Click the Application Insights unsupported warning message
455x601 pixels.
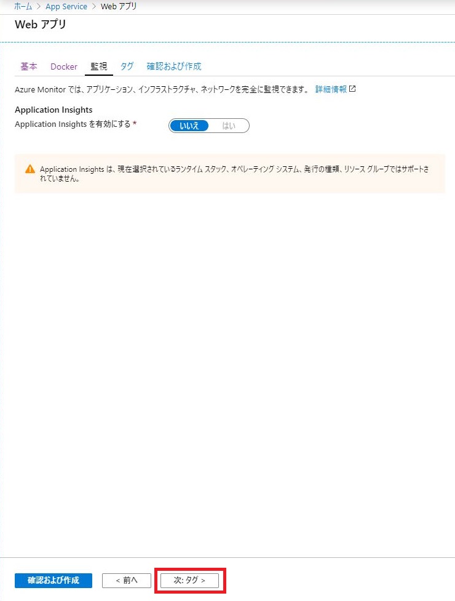(x=234, y=174)
